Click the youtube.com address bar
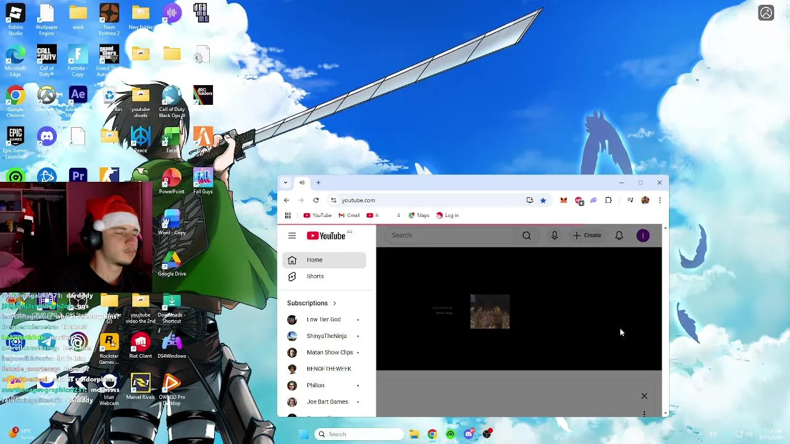Viewport: 790px width, 444px height. [x=426, y=200]
